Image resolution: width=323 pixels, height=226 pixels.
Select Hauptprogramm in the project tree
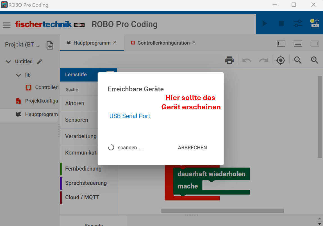(29, 114)
